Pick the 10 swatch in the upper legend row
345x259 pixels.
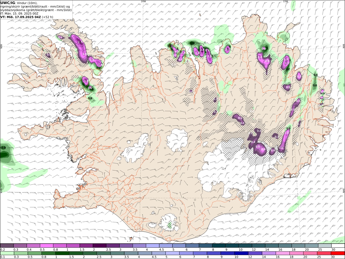245,246
